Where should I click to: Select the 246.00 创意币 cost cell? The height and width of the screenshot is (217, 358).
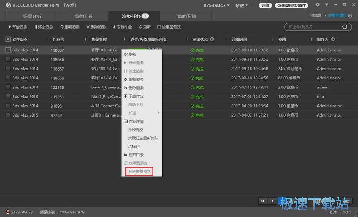[290, 69]
